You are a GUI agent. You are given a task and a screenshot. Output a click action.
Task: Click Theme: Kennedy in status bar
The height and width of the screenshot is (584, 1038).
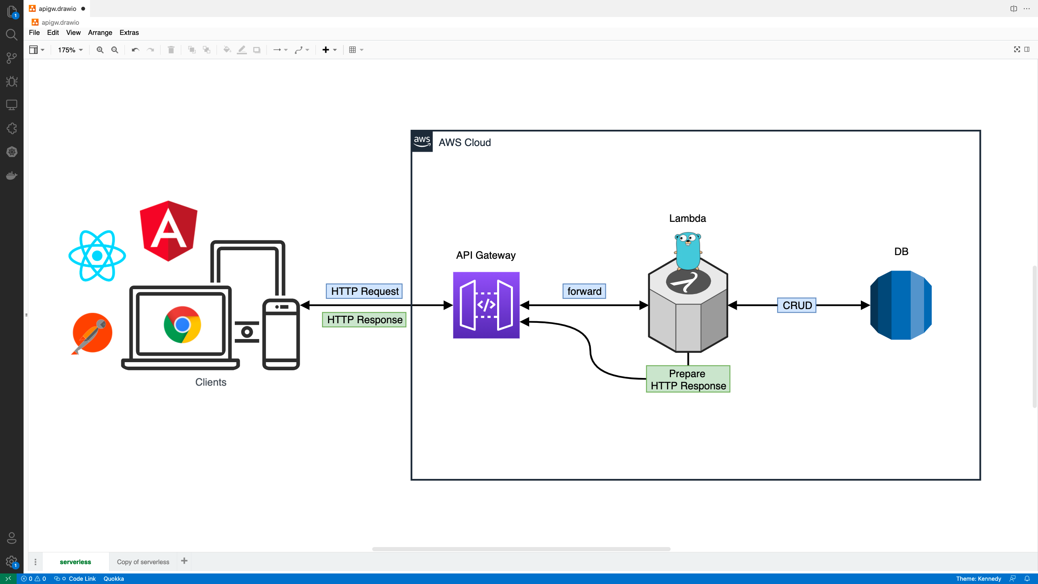[x=978, y=579]
